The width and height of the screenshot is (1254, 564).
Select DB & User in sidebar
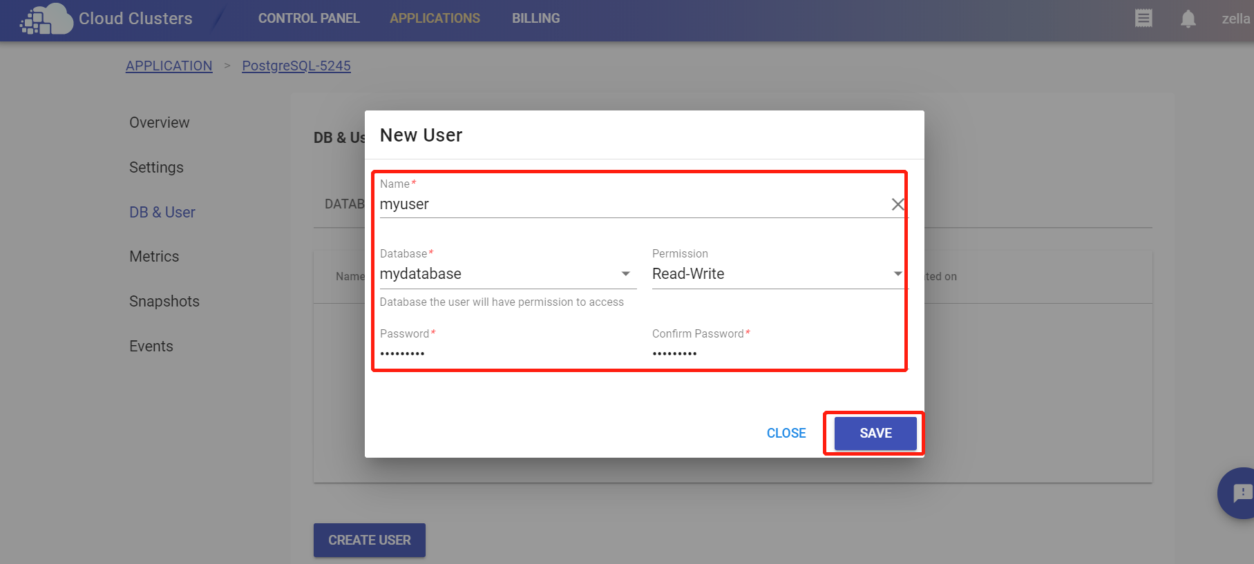tap(162, 212)
